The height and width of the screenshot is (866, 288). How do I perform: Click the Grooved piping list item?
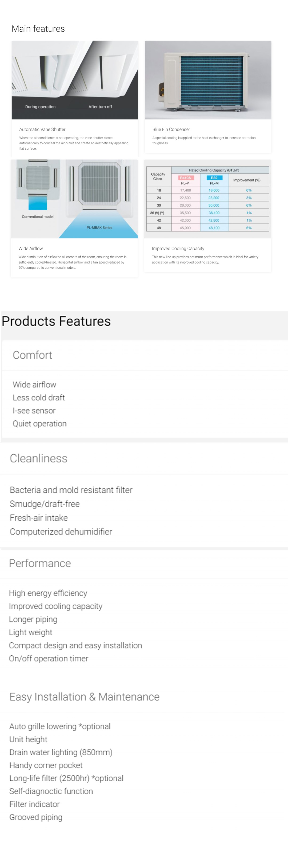(x=36, y=817)
